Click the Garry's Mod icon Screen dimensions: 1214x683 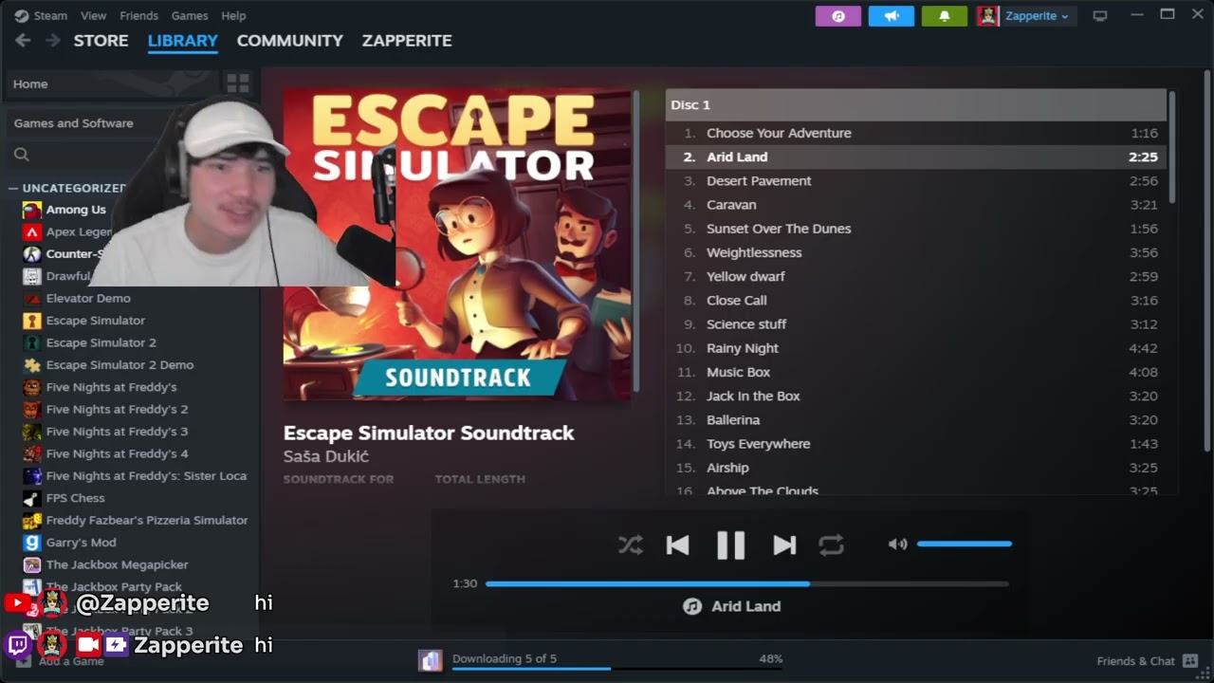pyautogui.click(x=32, y=543)
